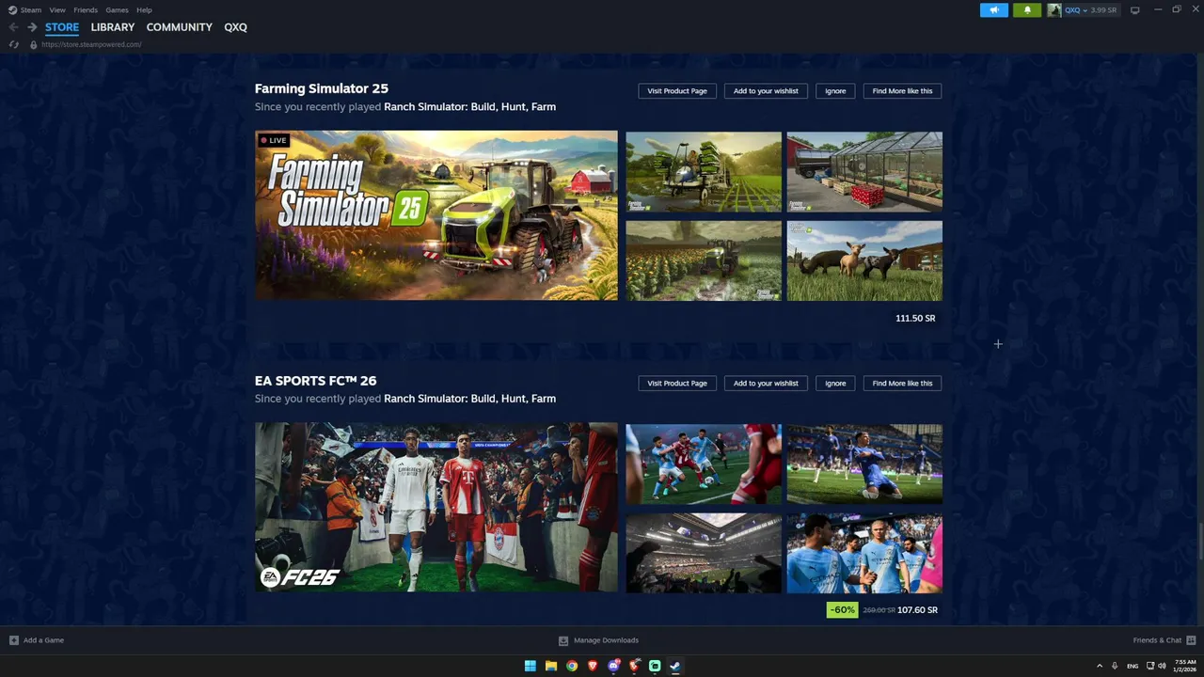Open File Explorer from the taskbar

click(x=550, y=666)
